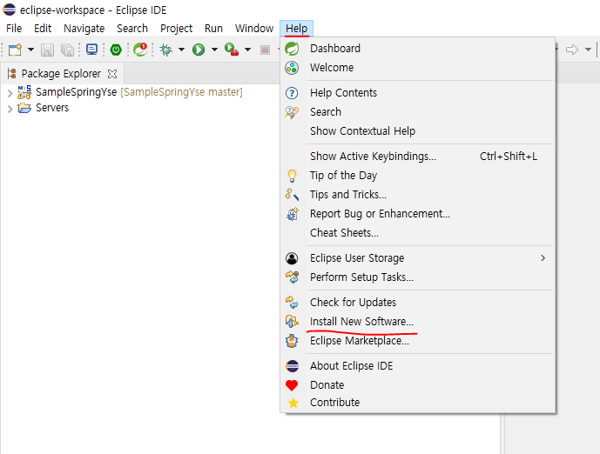This screenshot has width=600, height=454.
Task: Open the Edit menu
Action: 43,29
